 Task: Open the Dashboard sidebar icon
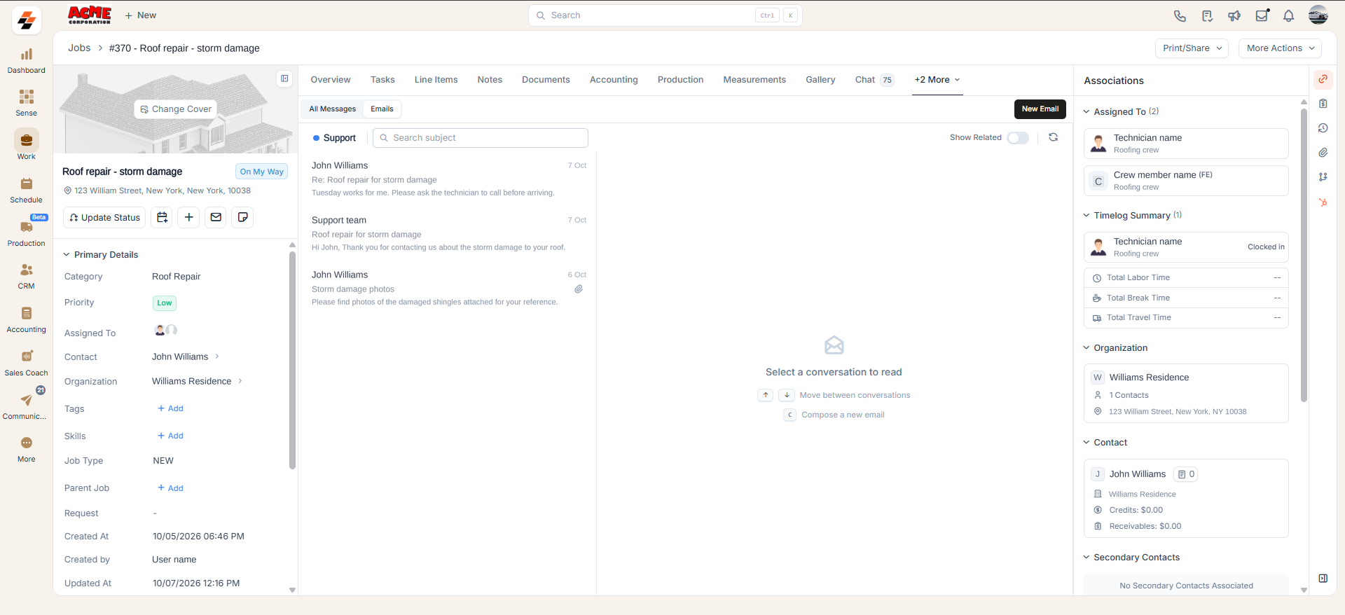[27, 60]
